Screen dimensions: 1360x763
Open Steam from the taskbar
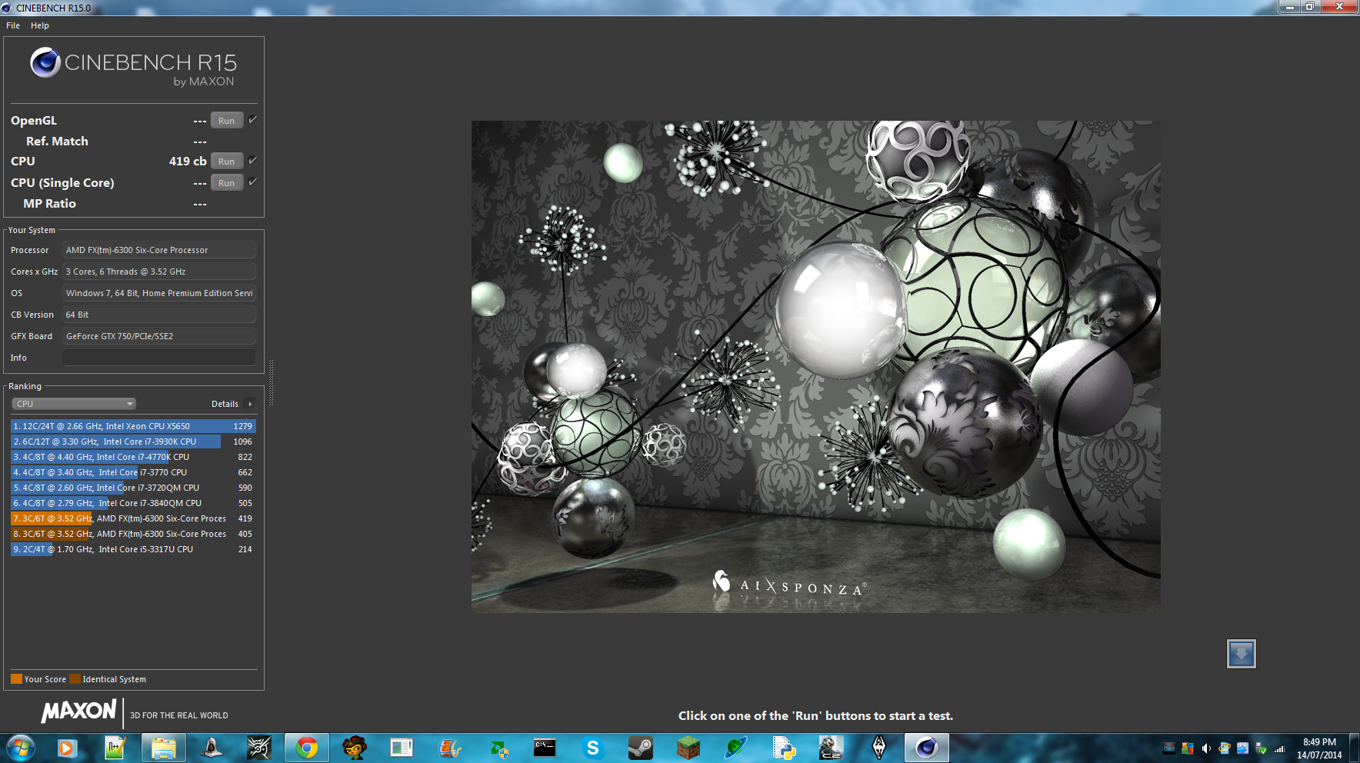click(640, 748)
